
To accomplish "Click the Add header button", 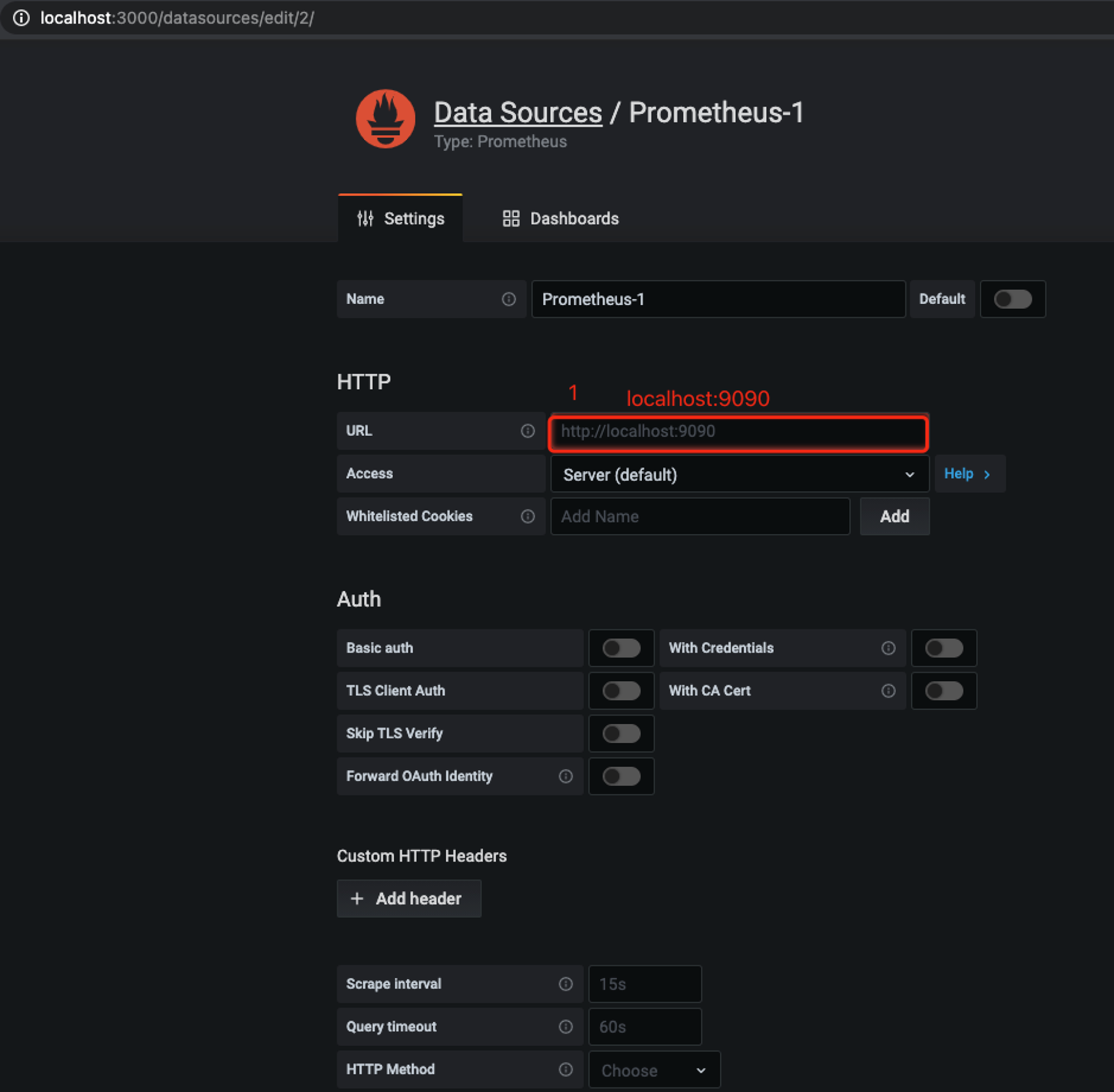I will tap(409, 898).
